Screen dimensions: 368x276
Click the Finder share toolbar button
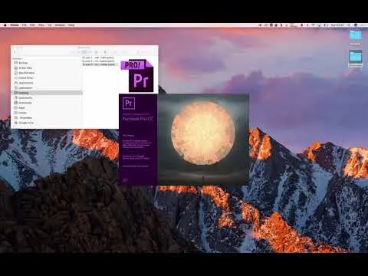[x=115, y=52]
